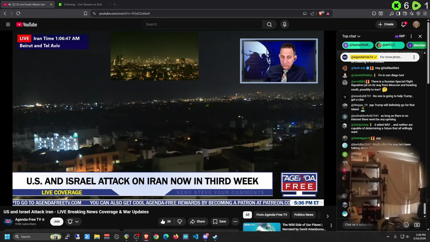Click the browser address bar URL
The image size is (430, 242).
pos(124,13)
